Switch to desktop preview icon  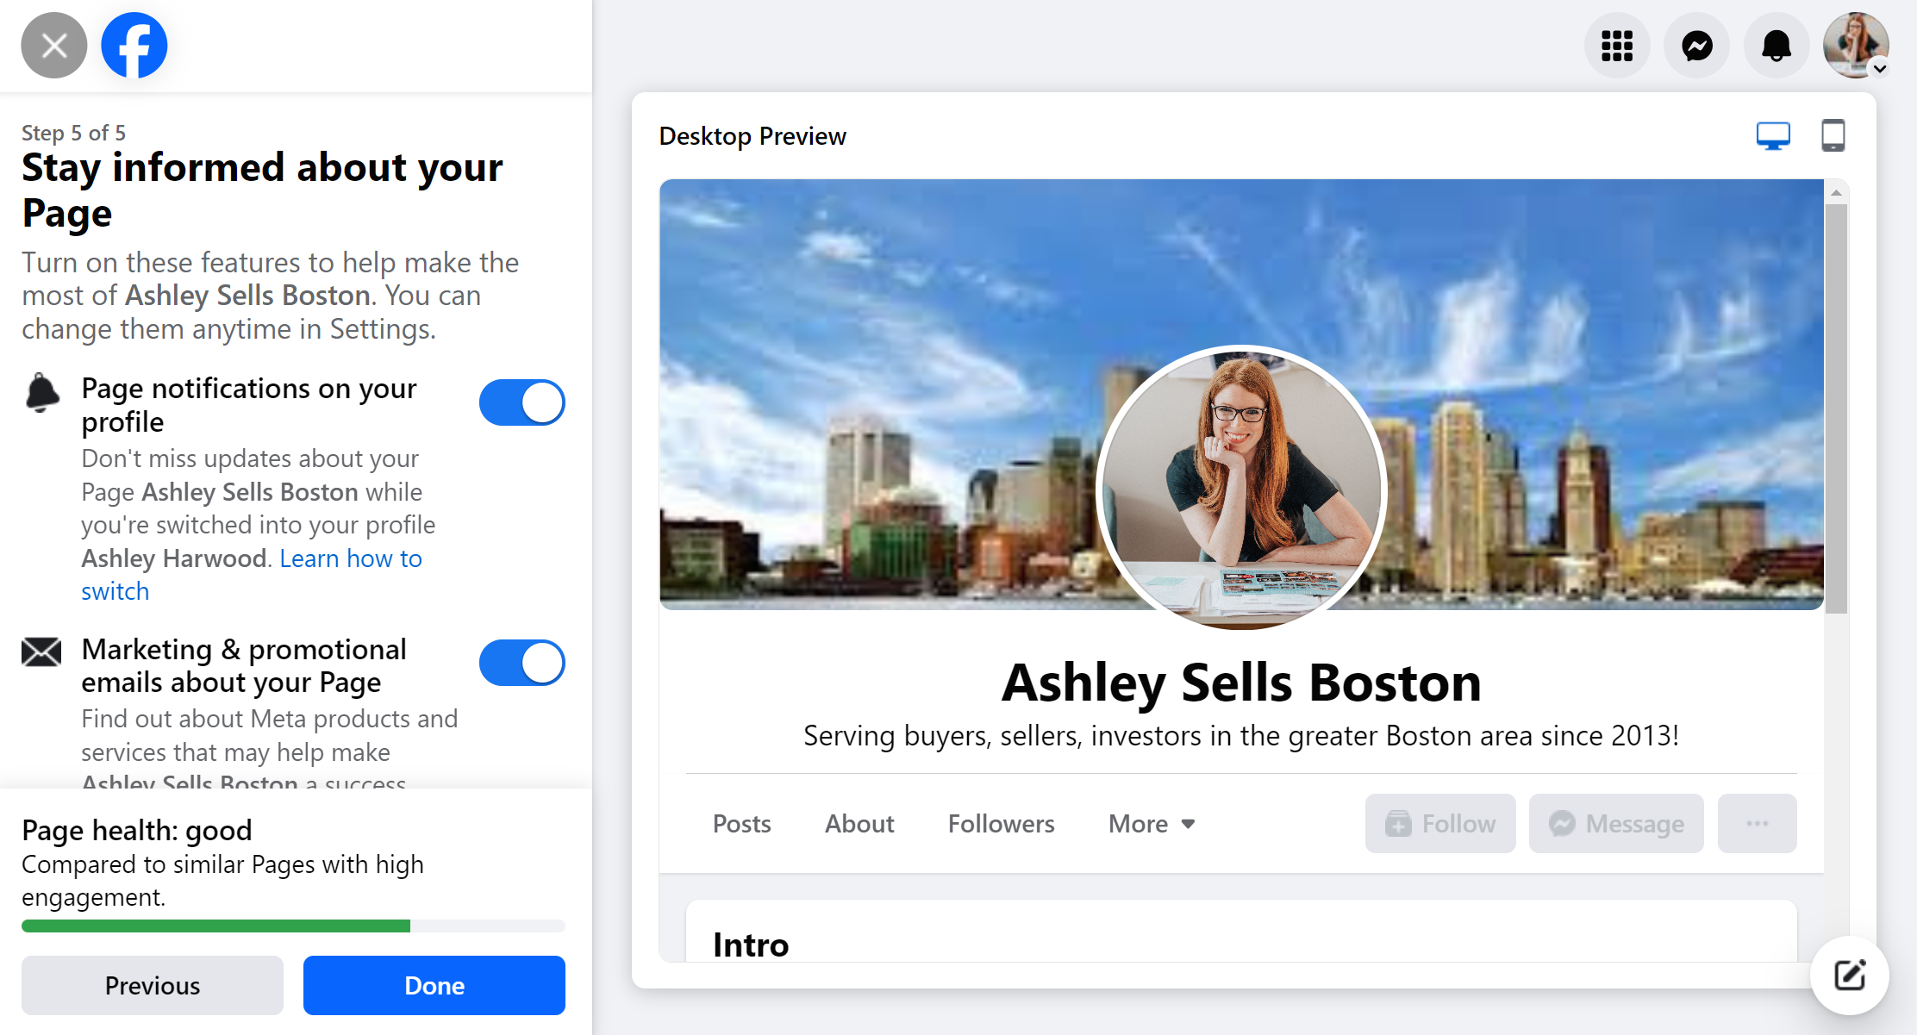[1773, 135]
